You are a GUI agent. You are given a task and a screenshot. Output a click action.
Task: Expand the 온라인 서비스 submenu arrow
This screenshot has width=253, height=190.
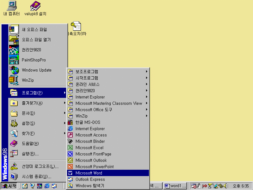pyautogui.click(x=146, y=84)
